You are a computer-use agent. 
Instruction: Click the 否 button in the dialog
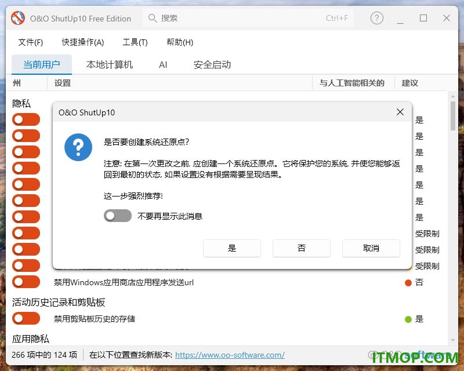pos(301,248)
